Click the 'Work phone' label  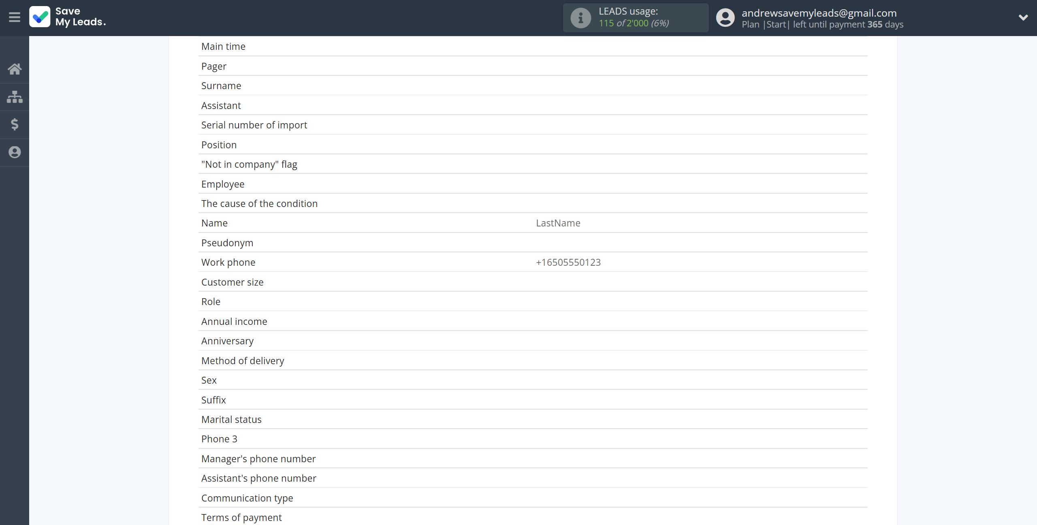coord(228,262)
